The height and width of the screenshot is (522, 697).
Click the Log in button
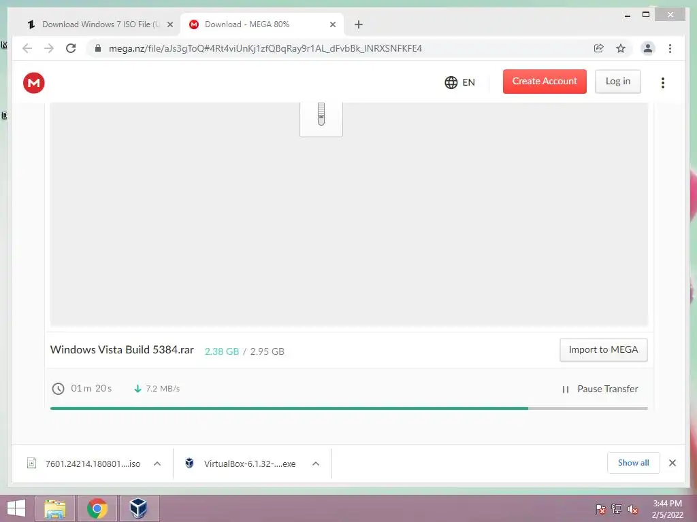tap(618, 82)
